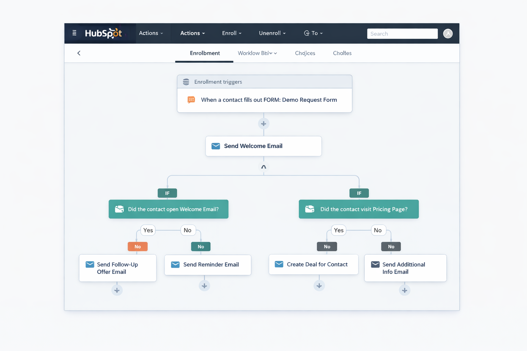Add step below Send Follow-Up Offer Email
The height and width of the screenshot is (351, 527).
pos(117,290)
